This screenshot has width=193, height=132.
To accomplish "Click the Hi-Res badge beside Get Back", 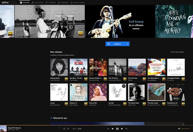I will (86, 79).
